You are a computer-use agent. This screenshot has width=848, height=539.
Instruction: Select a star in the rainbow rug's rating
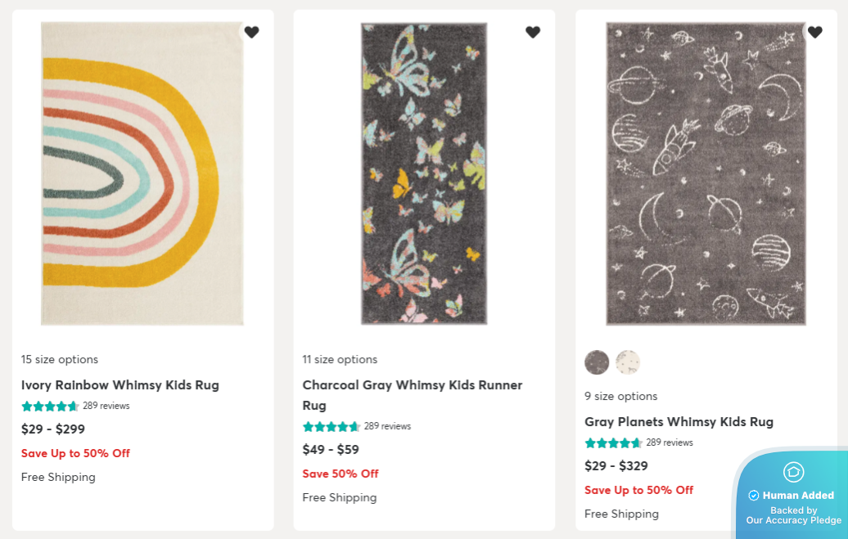(49, 406)
